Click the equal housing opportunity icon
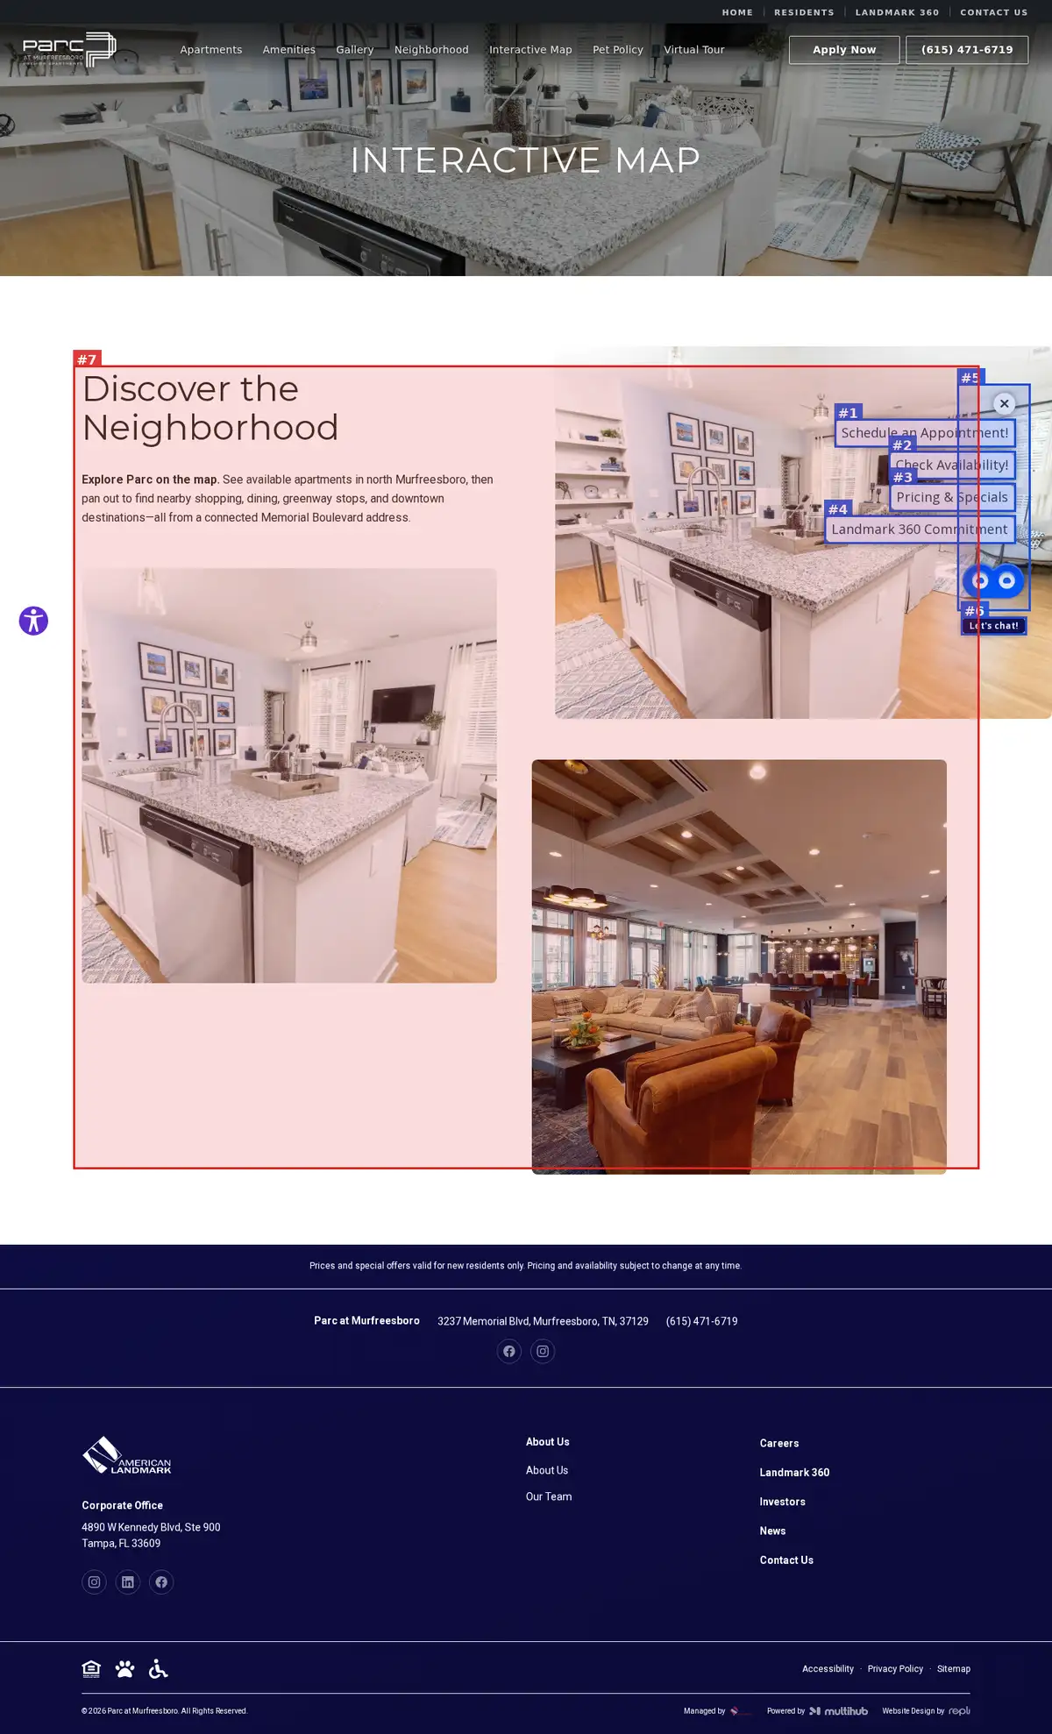The width and height of the screenshot is (1052, 1734). click(x=91, y=1668)
